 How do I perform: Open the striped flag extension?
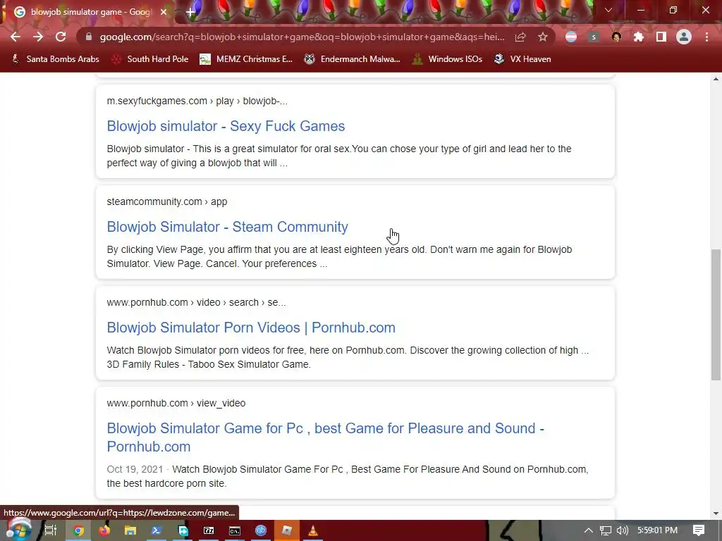pos(571,37)
